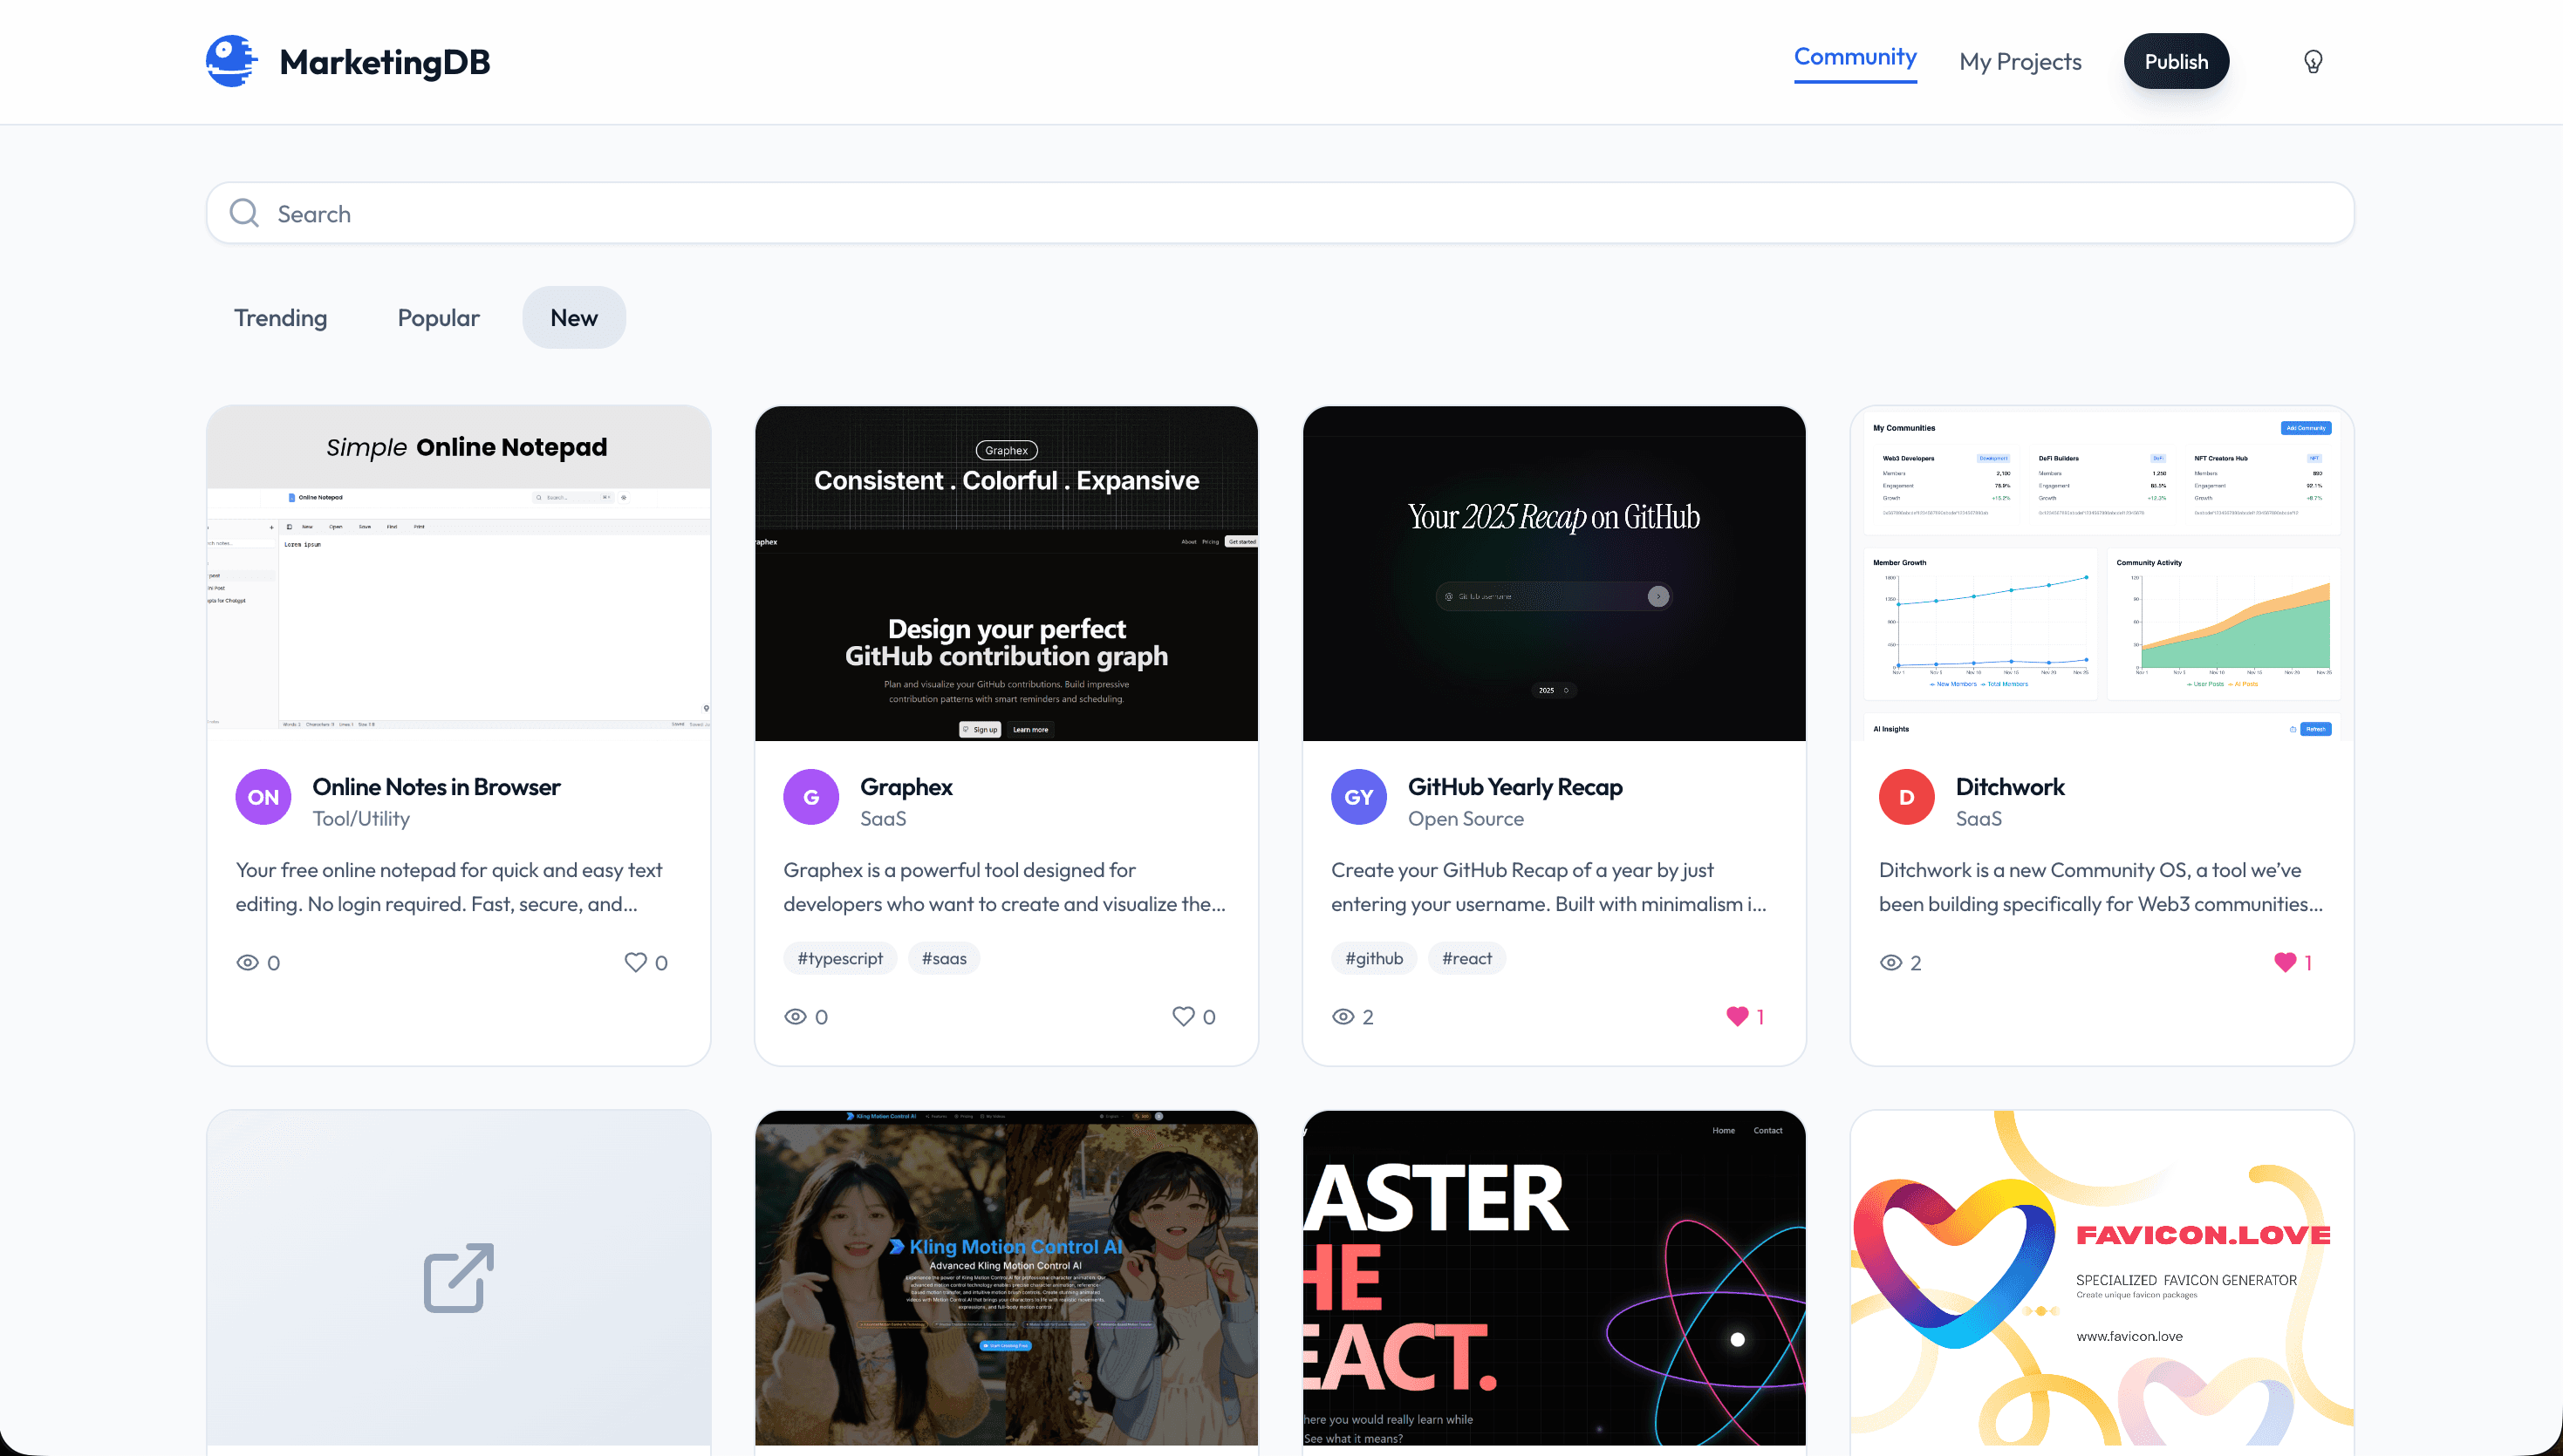Screen dimensions: 2563x1456
Task: Like the Online Notes in Browser project
Action: 635,962
